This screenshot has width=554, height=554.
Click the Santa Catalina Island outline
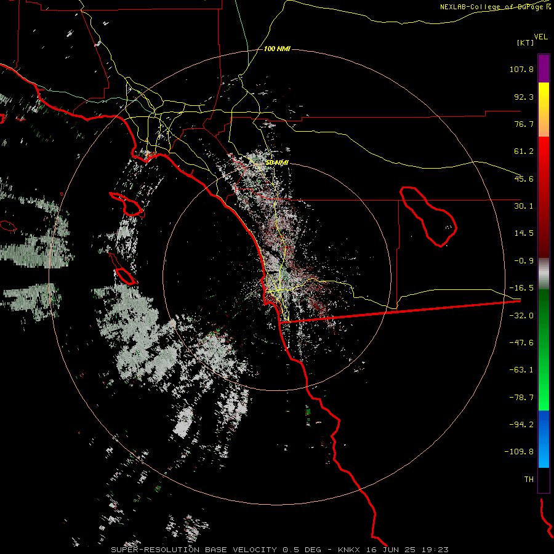(127, 204)
